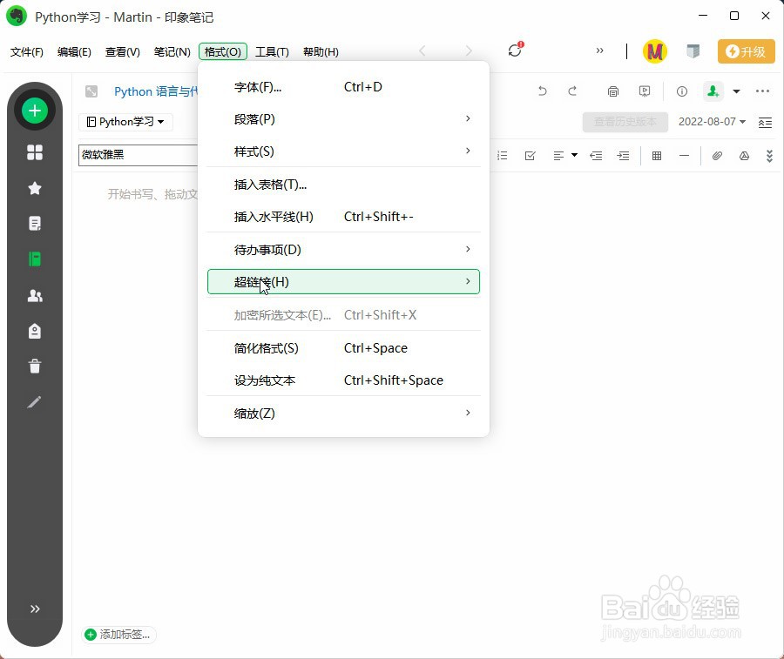
Task: Select 字体(F)... menu entry
Action: pyautogui.click(x=343, y=87)
